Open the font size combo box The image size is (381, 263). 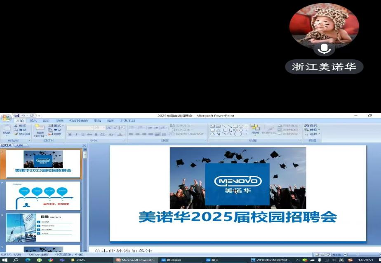[100, 128]
